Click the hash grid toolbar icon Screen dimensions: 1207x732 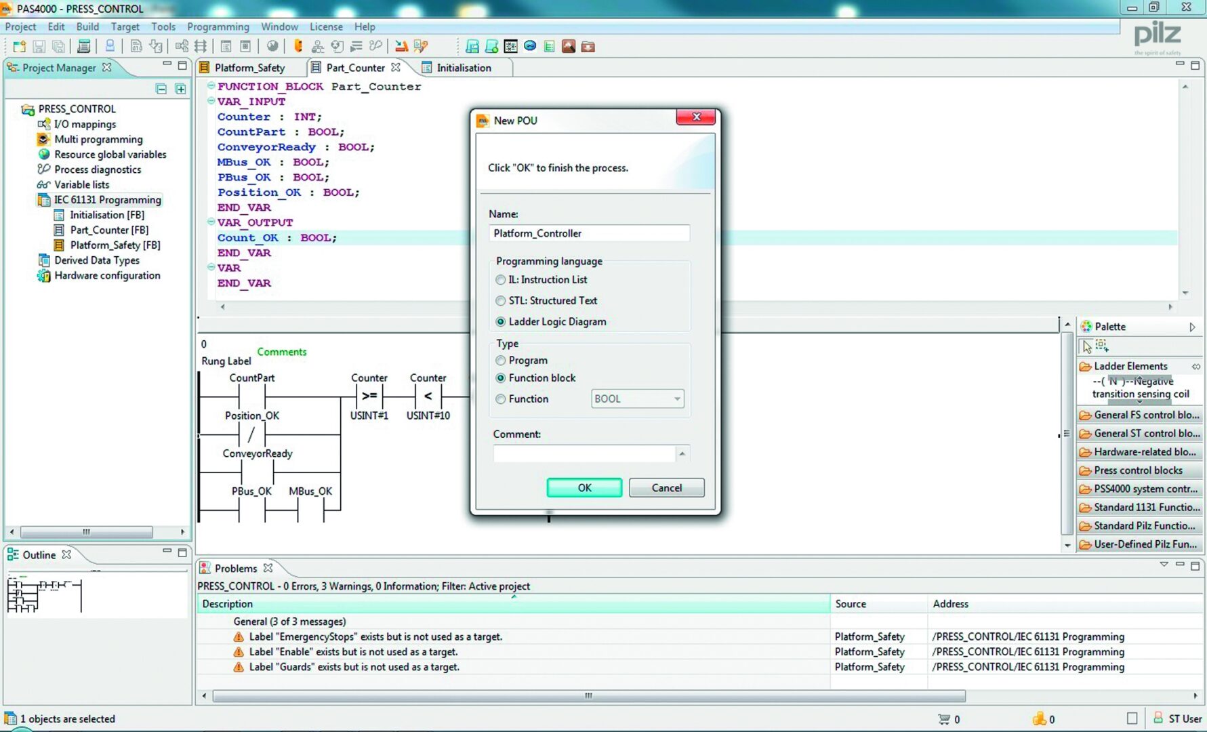point(201,46)
